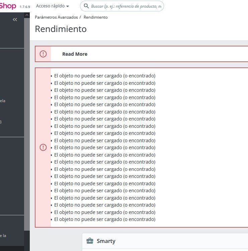The image size is (248, 251).
Task: Click the PrestaShop logo
Action: [x=8, y=6]
